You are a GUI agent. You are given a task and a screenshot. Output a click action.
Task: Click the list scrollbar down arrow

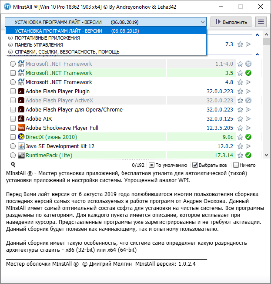click(266, 155)
